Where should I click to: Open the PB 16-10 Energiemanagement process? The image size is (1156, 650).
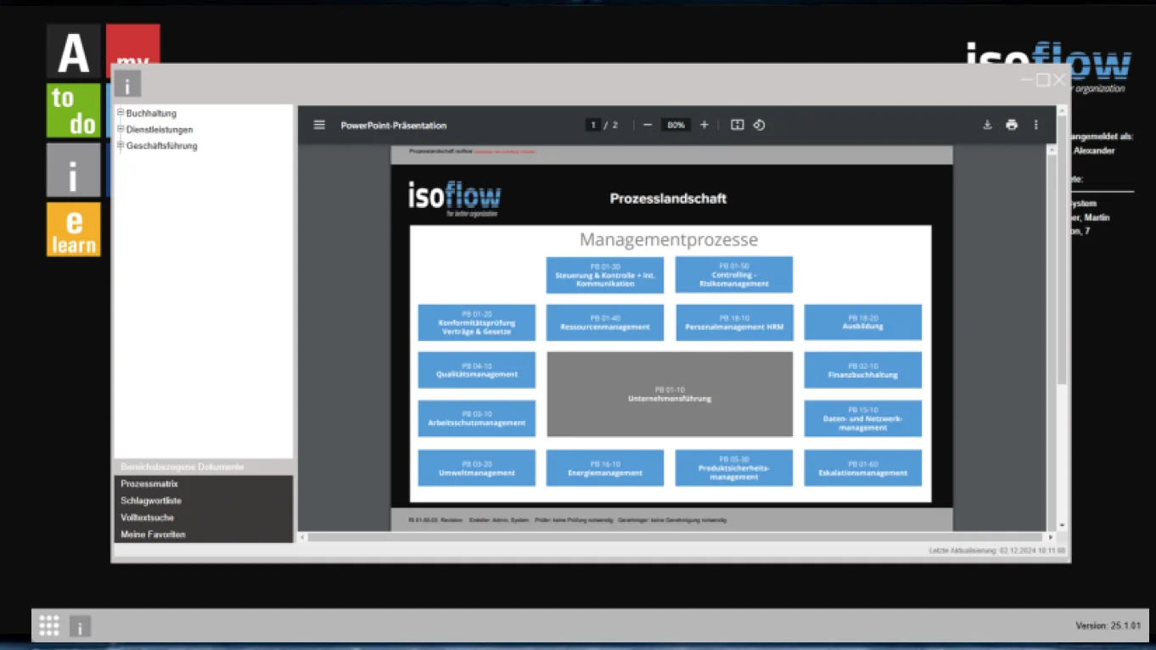(x=605, y=468)
